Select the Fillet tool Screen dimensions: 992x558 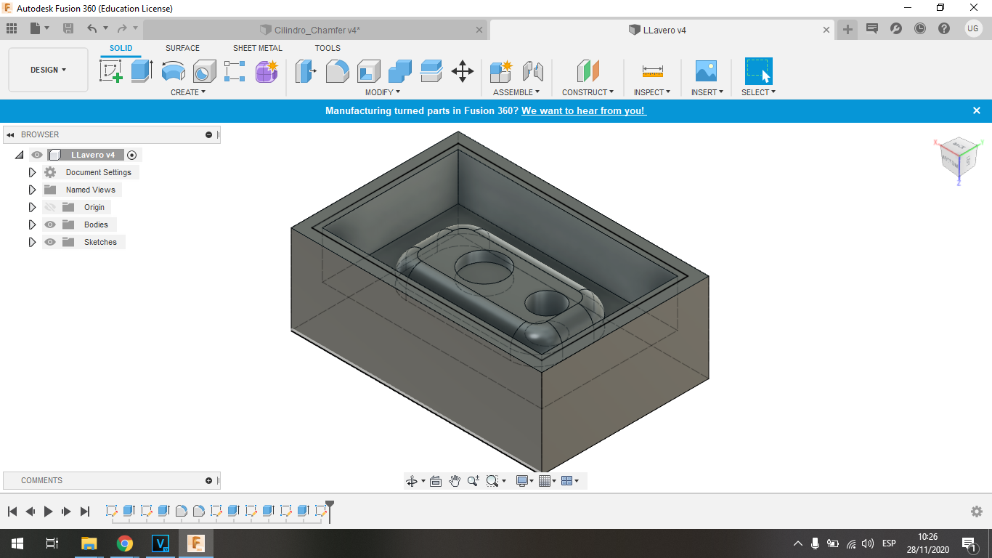(337, 71)
